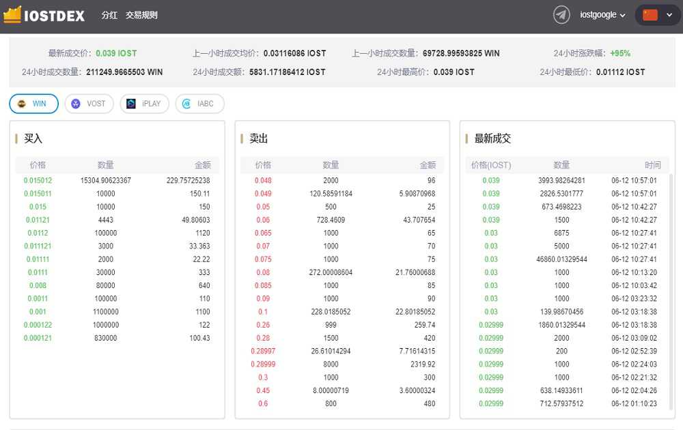Click trade time 06-12 01:10:23
The width and height of the screenshot is (683, 430).
pyautogui.click(x=635, y=403)
